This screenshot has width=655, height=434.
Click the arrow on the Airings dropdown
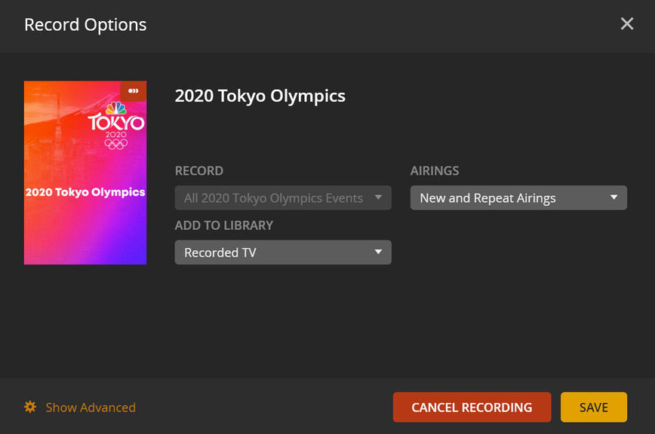[x=614, y=198]
